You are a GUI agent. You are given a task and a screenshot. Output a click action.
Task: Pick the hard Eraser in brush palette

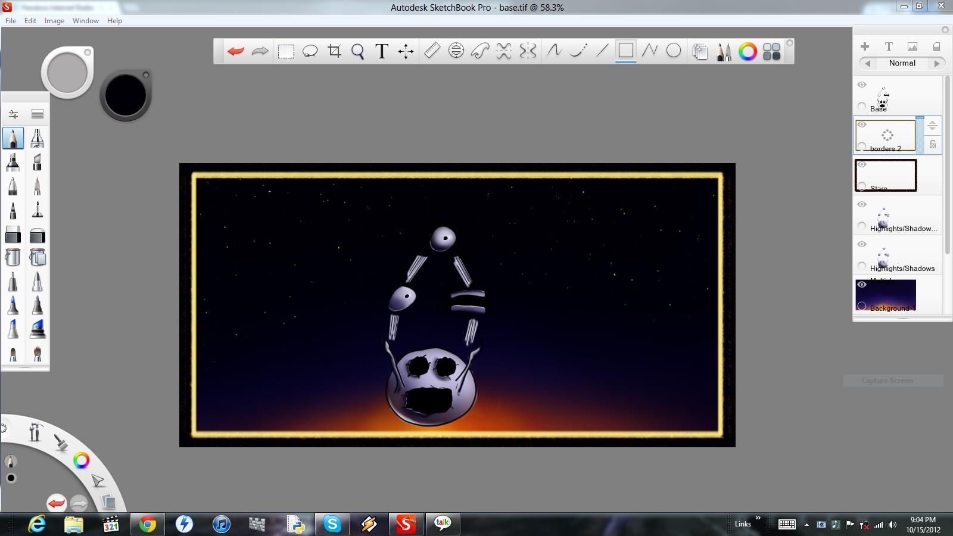click(x=13, y=235)
